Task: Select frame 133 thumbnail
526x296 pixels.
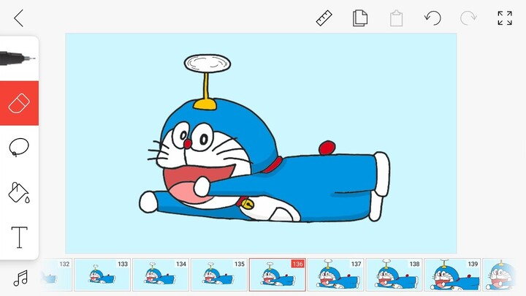Action: (102, 275)
